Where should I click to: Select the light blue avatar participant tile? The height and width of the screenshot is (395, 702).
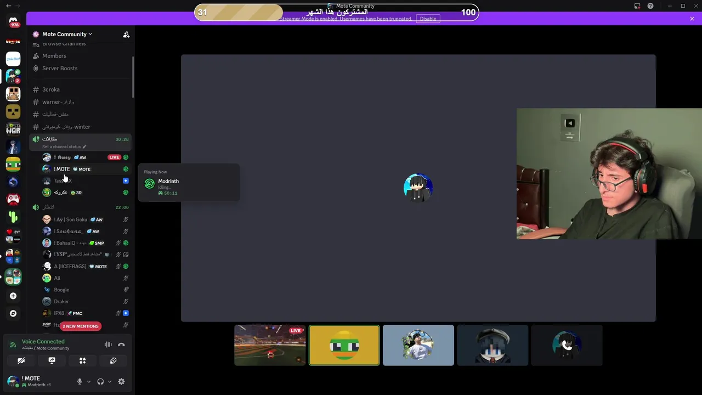tap(418, 345)
